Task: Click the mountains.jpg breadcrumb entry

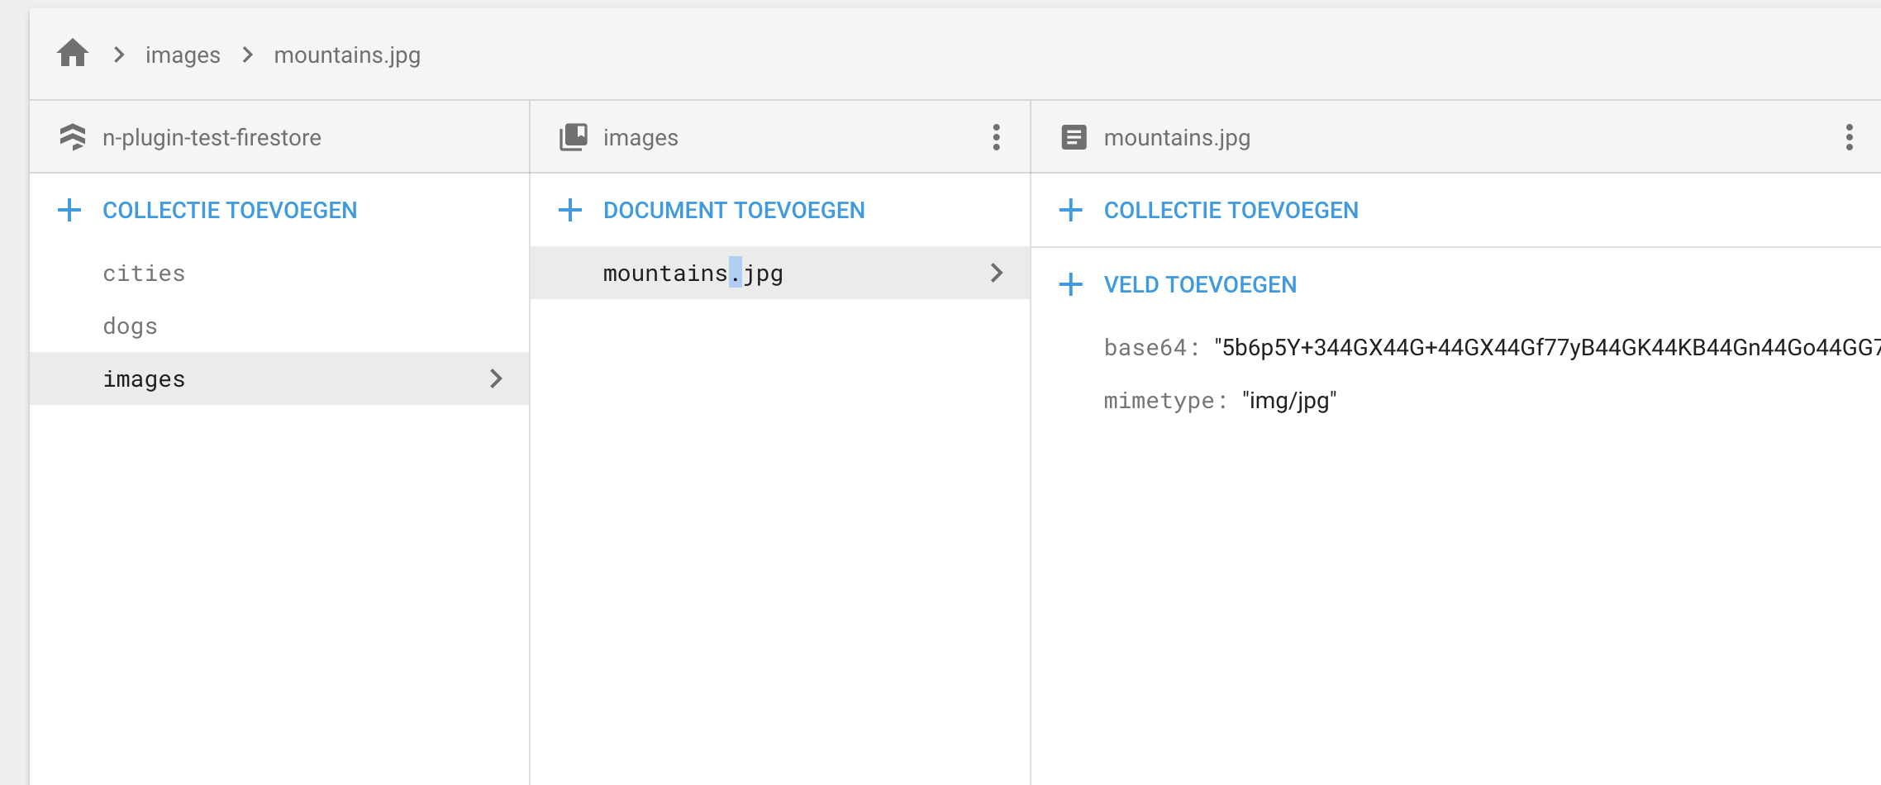Action: (347, 55)
